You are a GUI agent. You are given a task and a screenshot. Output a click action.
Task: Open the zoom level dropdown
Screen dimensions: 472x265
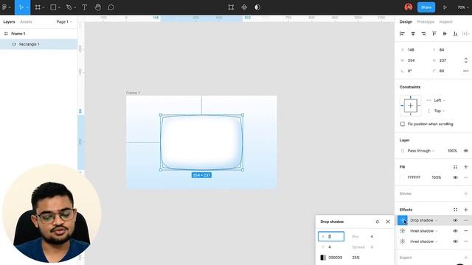coord(462,7)
